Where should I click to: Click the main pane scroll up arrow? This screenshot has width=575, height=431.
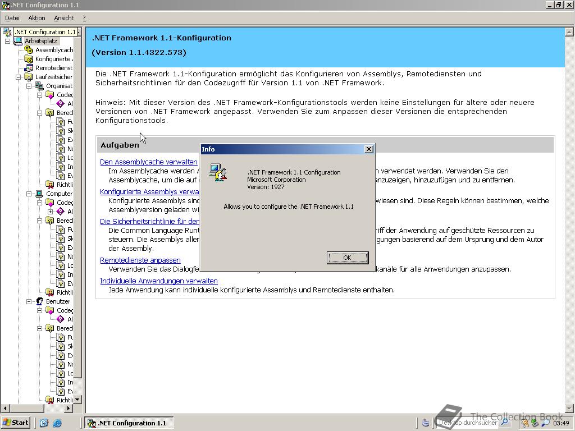[569, 32]
